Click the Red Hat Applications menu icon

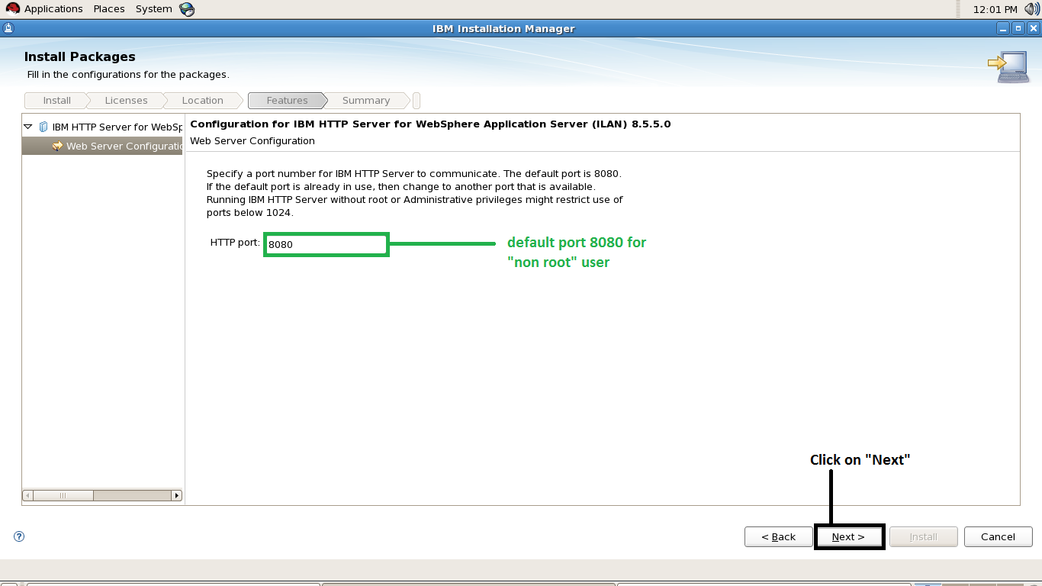coord(13,8)
